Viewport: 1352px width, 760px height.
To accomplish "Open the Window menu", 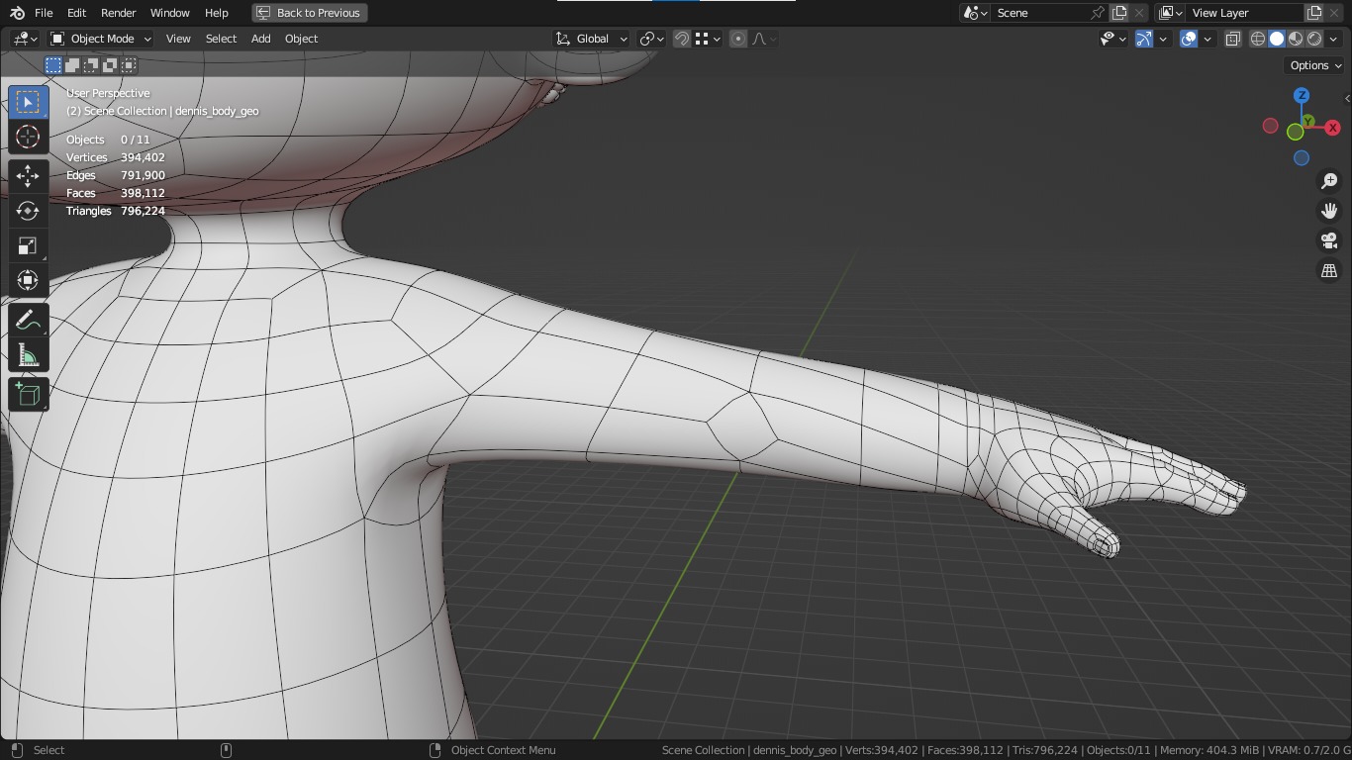I will [170, 13].
